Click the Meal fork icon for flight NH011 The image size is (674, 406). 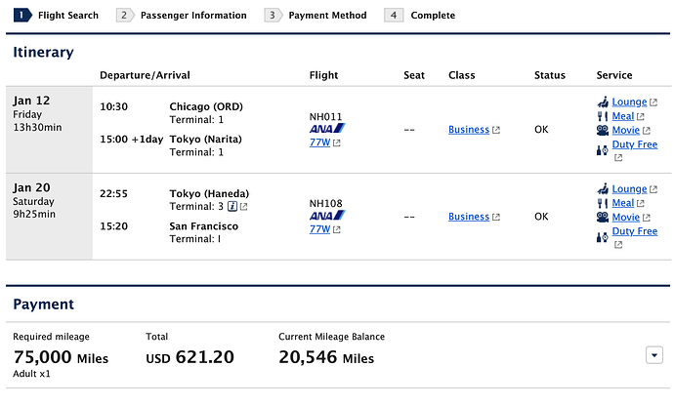603,116
